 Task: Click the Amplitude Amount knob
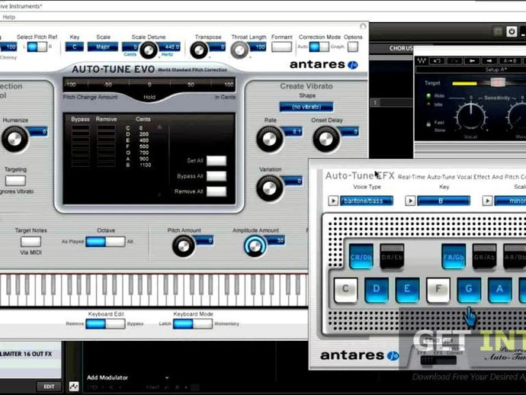[255, 246]
